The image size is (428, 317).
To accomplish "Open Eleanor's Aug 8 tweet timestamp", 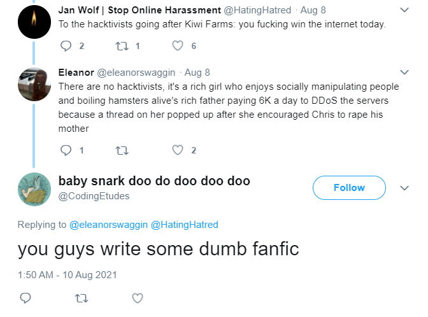I will pos(197,72).
